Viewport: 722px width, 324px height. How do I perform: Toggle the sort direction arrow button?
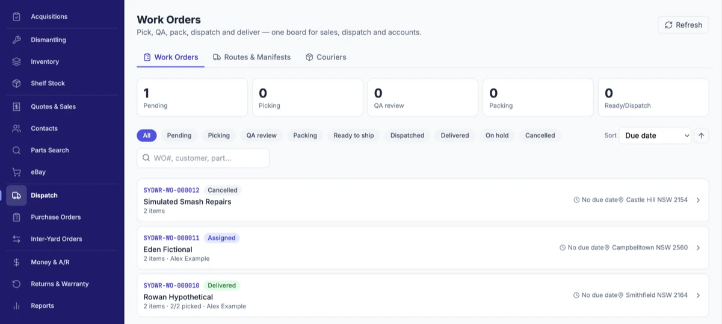(x=701, y=136)
